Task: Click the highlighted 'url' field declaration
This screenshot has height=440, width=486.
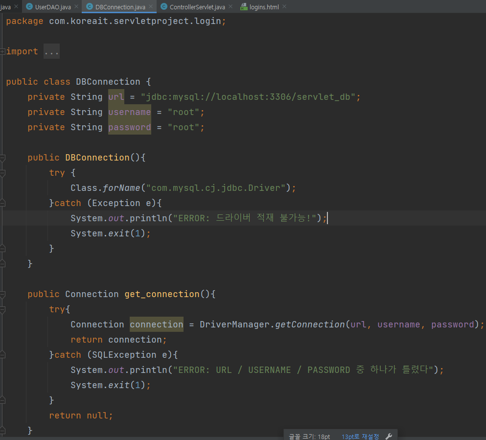Action: [116, 97]
